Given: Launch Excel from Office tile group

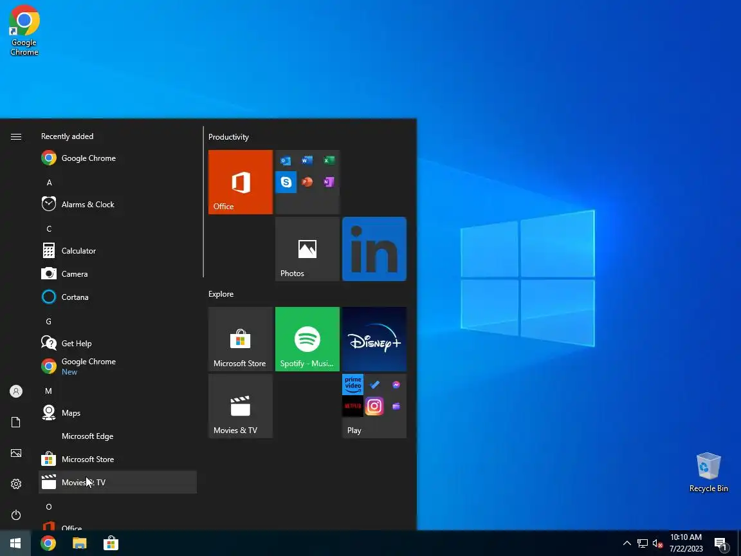Looking at the screenshot, I should [329, 161].
